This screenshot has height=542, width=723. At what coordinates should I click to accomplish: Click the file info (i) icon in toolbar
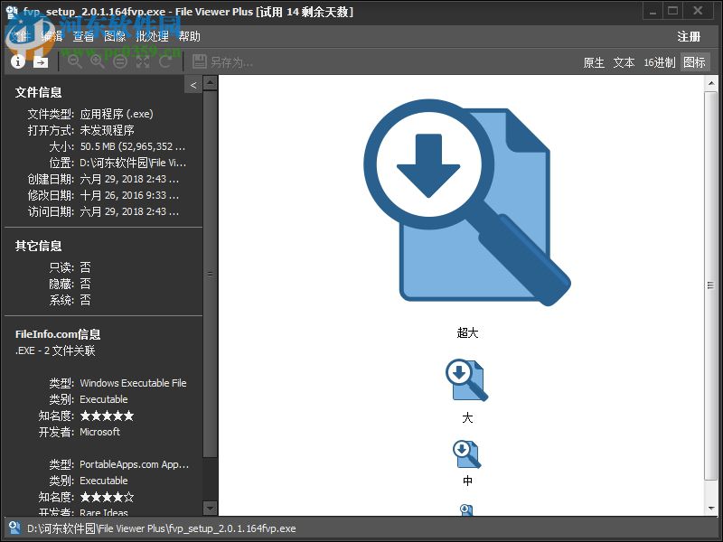point(17,62)
